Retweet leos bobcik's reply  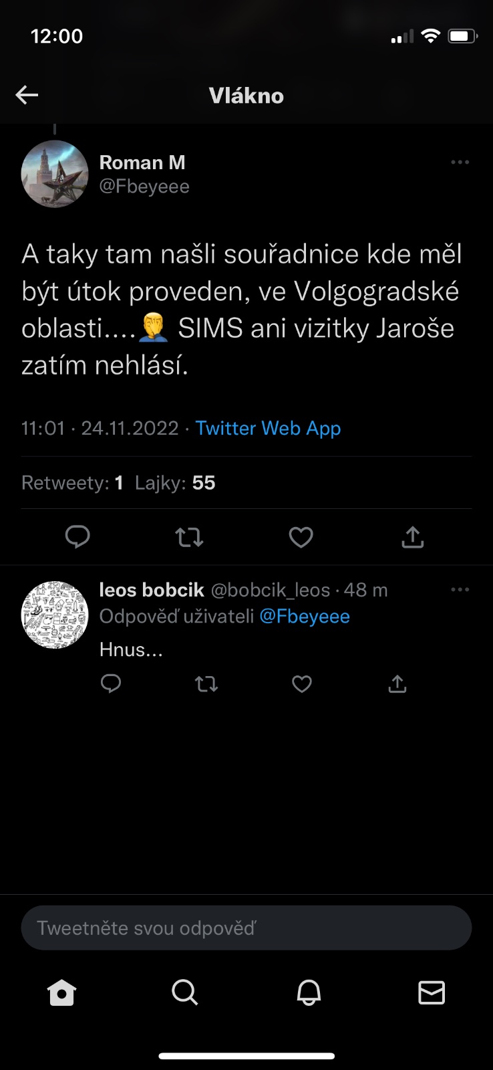pos(206,683)
